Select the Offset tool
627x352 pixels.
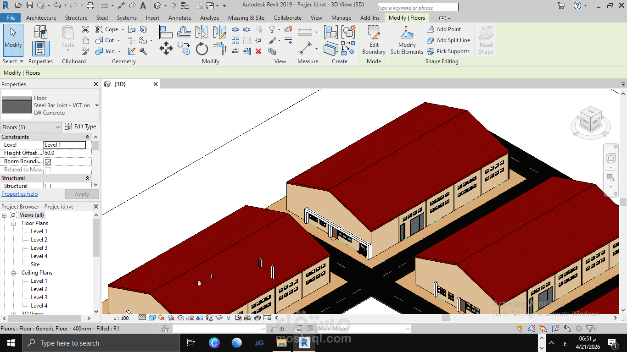[x=184, y=32]
